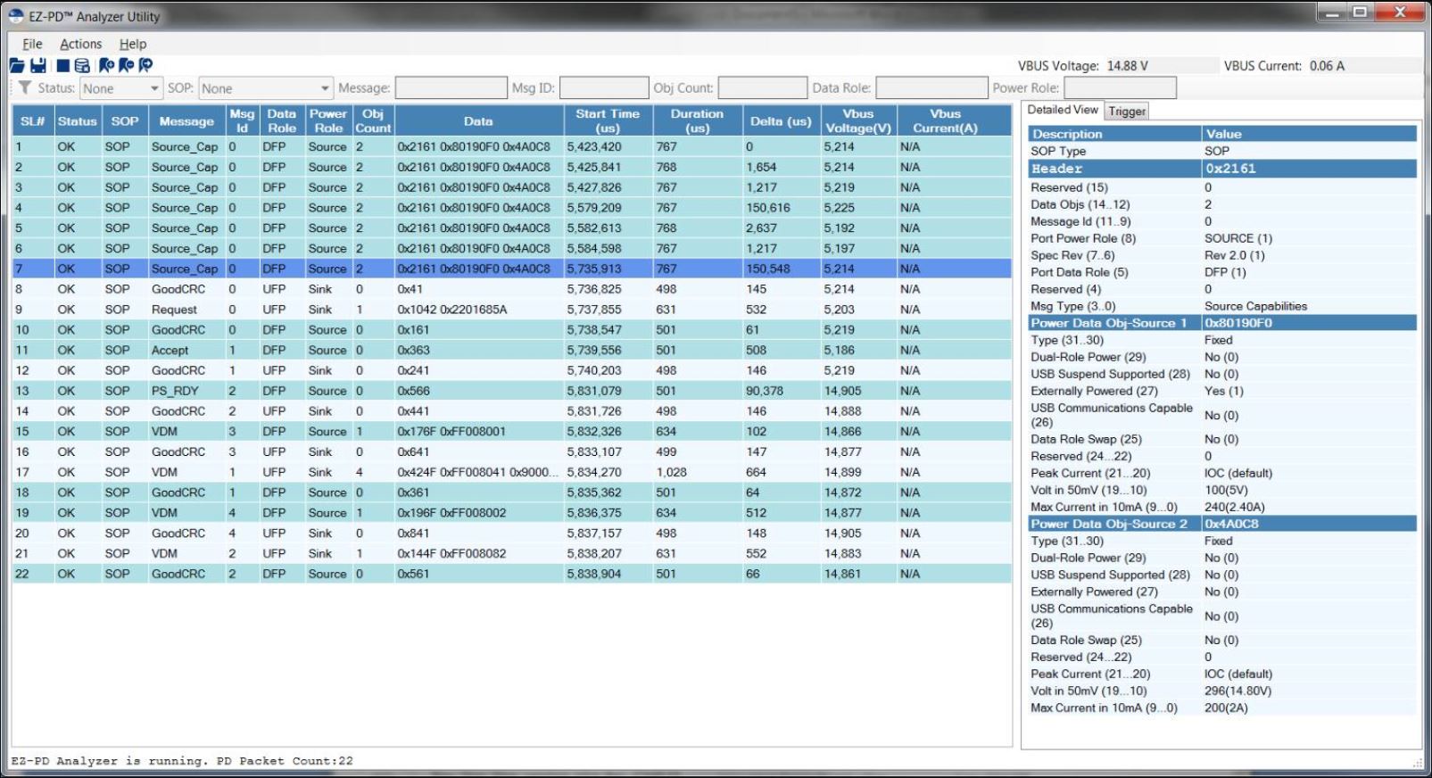1432x778 pixels.
Task: Switch to the Trigger tab
Action: click(1127, 112)
